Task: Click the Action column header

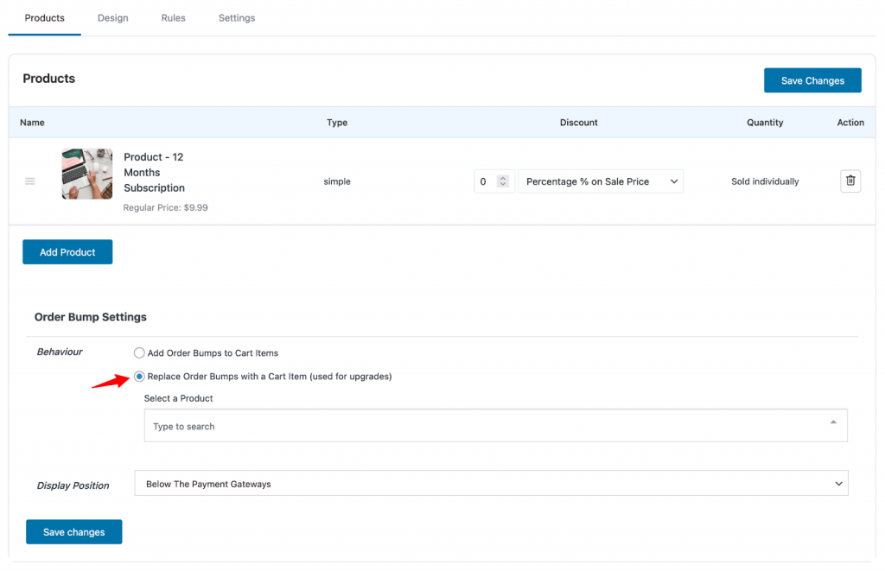Action: click(x=850, y=123)
